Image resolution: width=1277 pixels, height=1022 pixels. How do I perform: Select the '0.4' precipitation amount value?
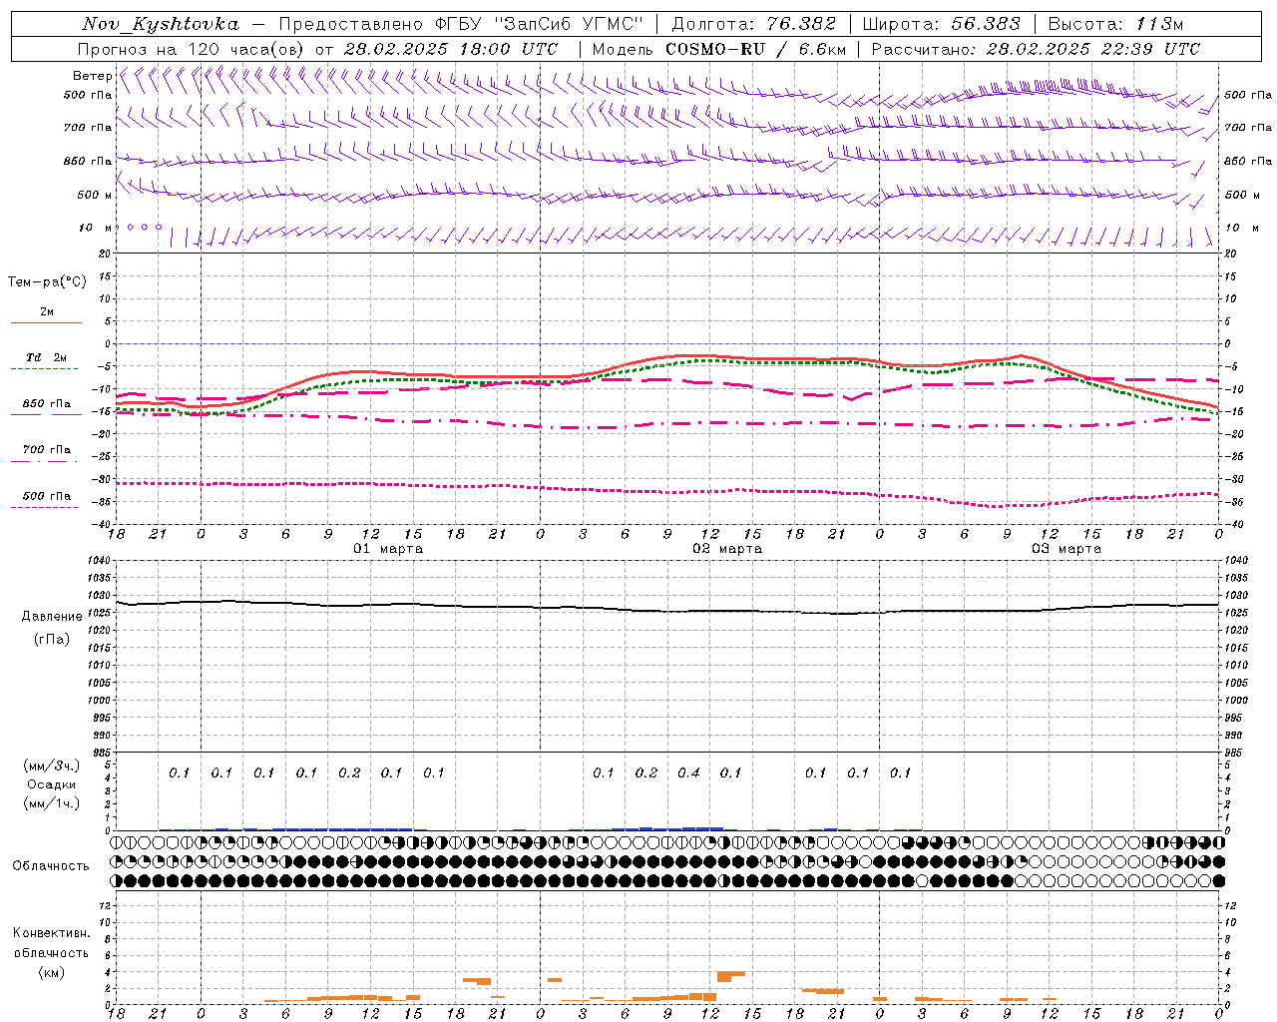pyautogui.click(x=688, y=772)
